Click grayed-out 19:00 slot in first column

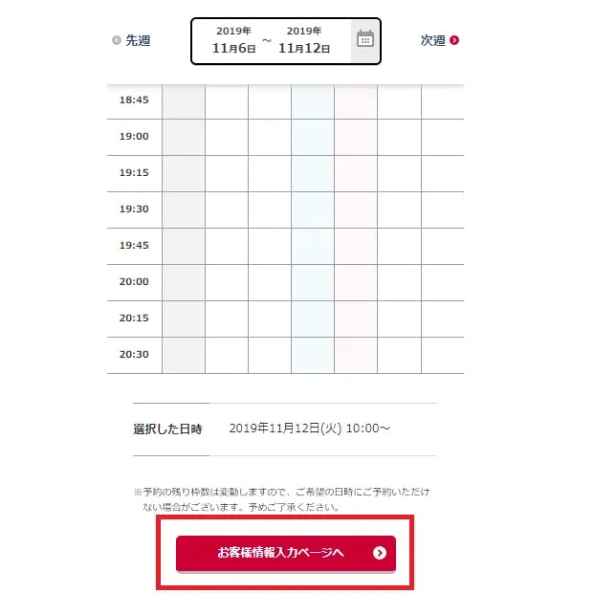[x=184, y=137]
